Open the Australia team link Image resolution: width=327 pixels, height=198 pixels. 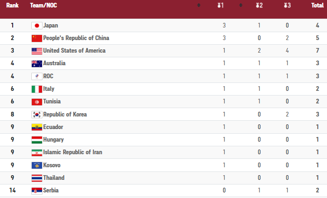click(x=54, y=63)
